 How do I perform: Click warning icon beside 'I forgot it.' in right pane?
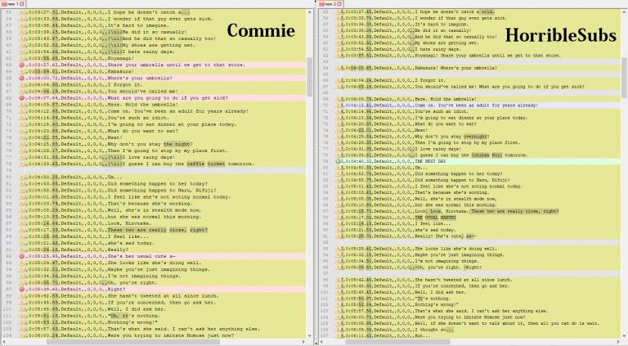[x=338, y=80]
